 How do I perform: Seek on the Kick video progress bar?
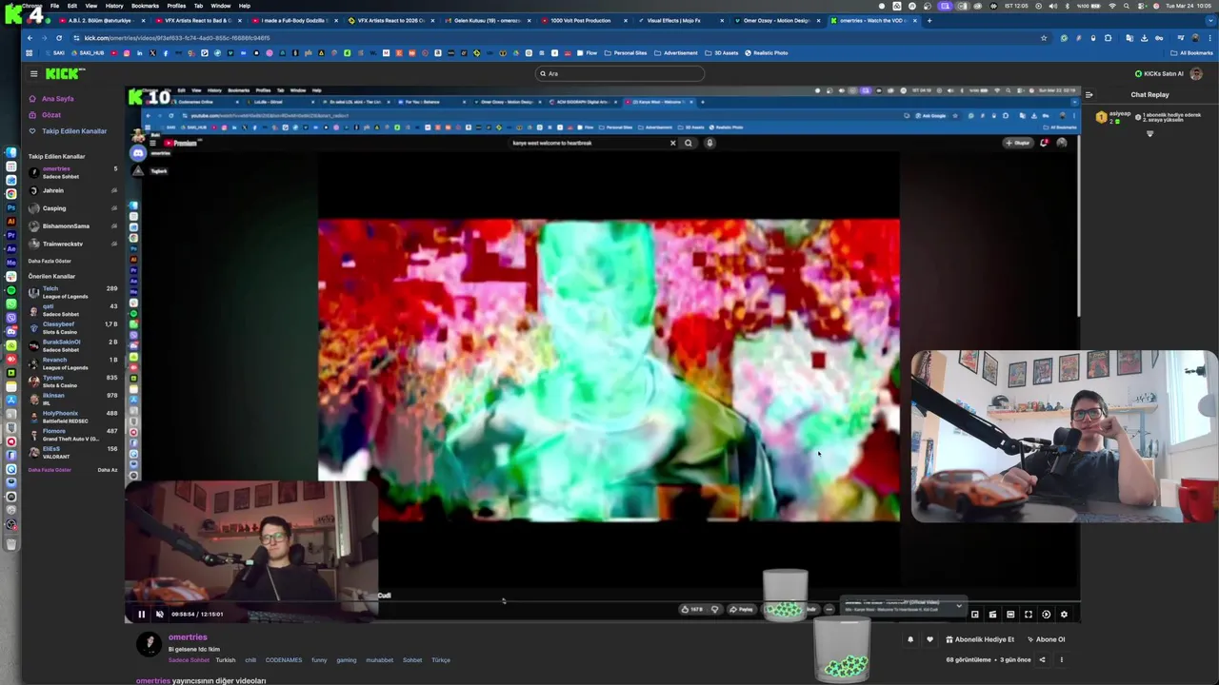[602, 602]
